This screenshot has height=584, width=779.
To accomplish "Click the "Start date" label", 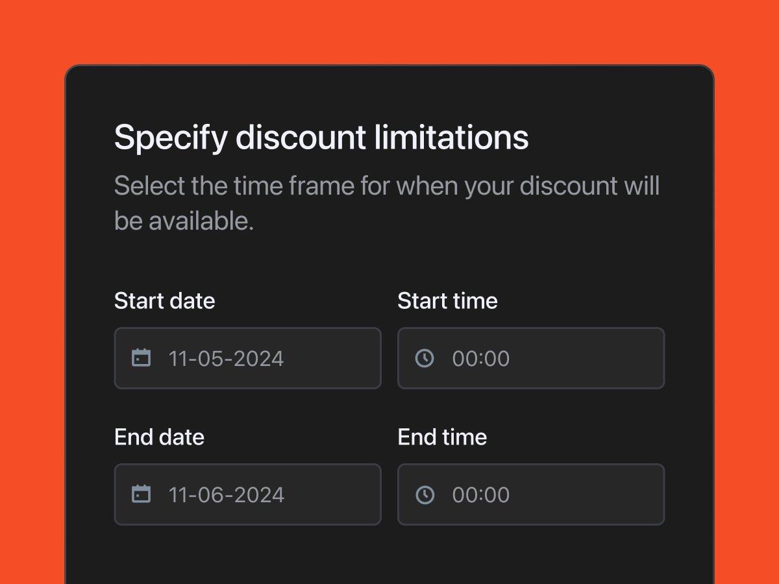I will point(164,301).
